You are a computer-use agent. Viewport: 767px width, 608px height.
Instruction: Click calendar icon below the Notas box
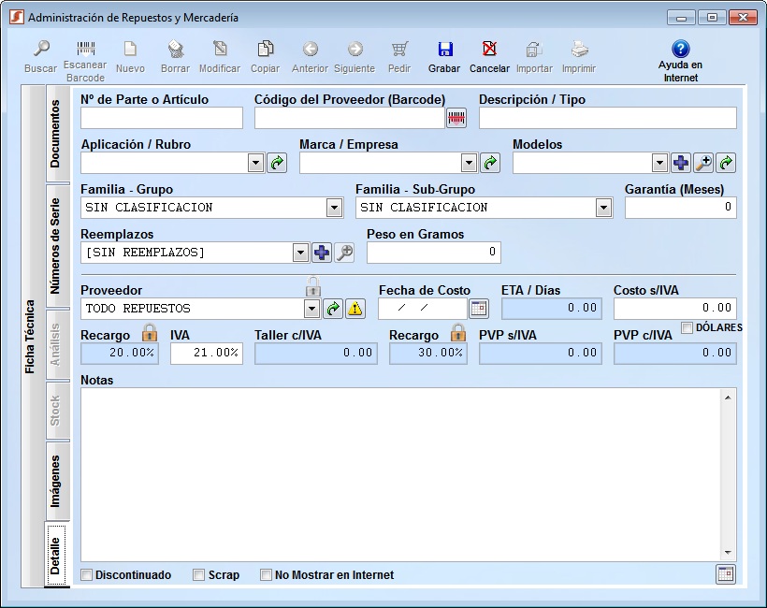pos(726,574)
